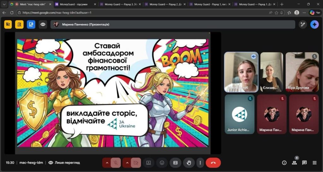Open the meeting details info icon
Image resolution: width=323 pixels, height=172 pixels.
pyautogui.click(x=284, y=163)
